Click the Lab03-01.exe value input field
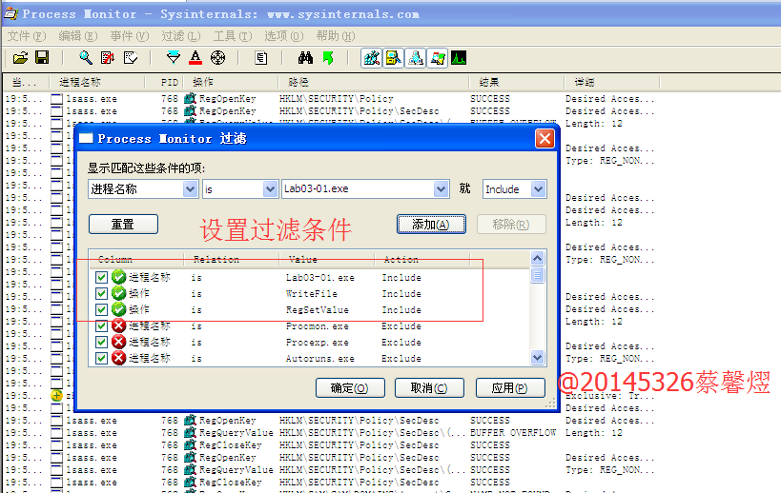Viewport: 781px width, 493px height. pos(357,189)
